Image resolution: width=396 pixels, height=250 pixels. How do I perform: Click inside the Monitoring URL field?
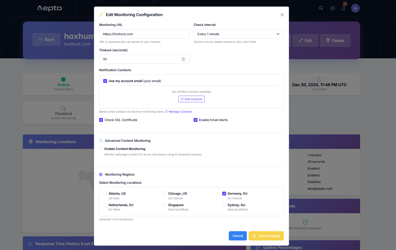pos(144,34)
